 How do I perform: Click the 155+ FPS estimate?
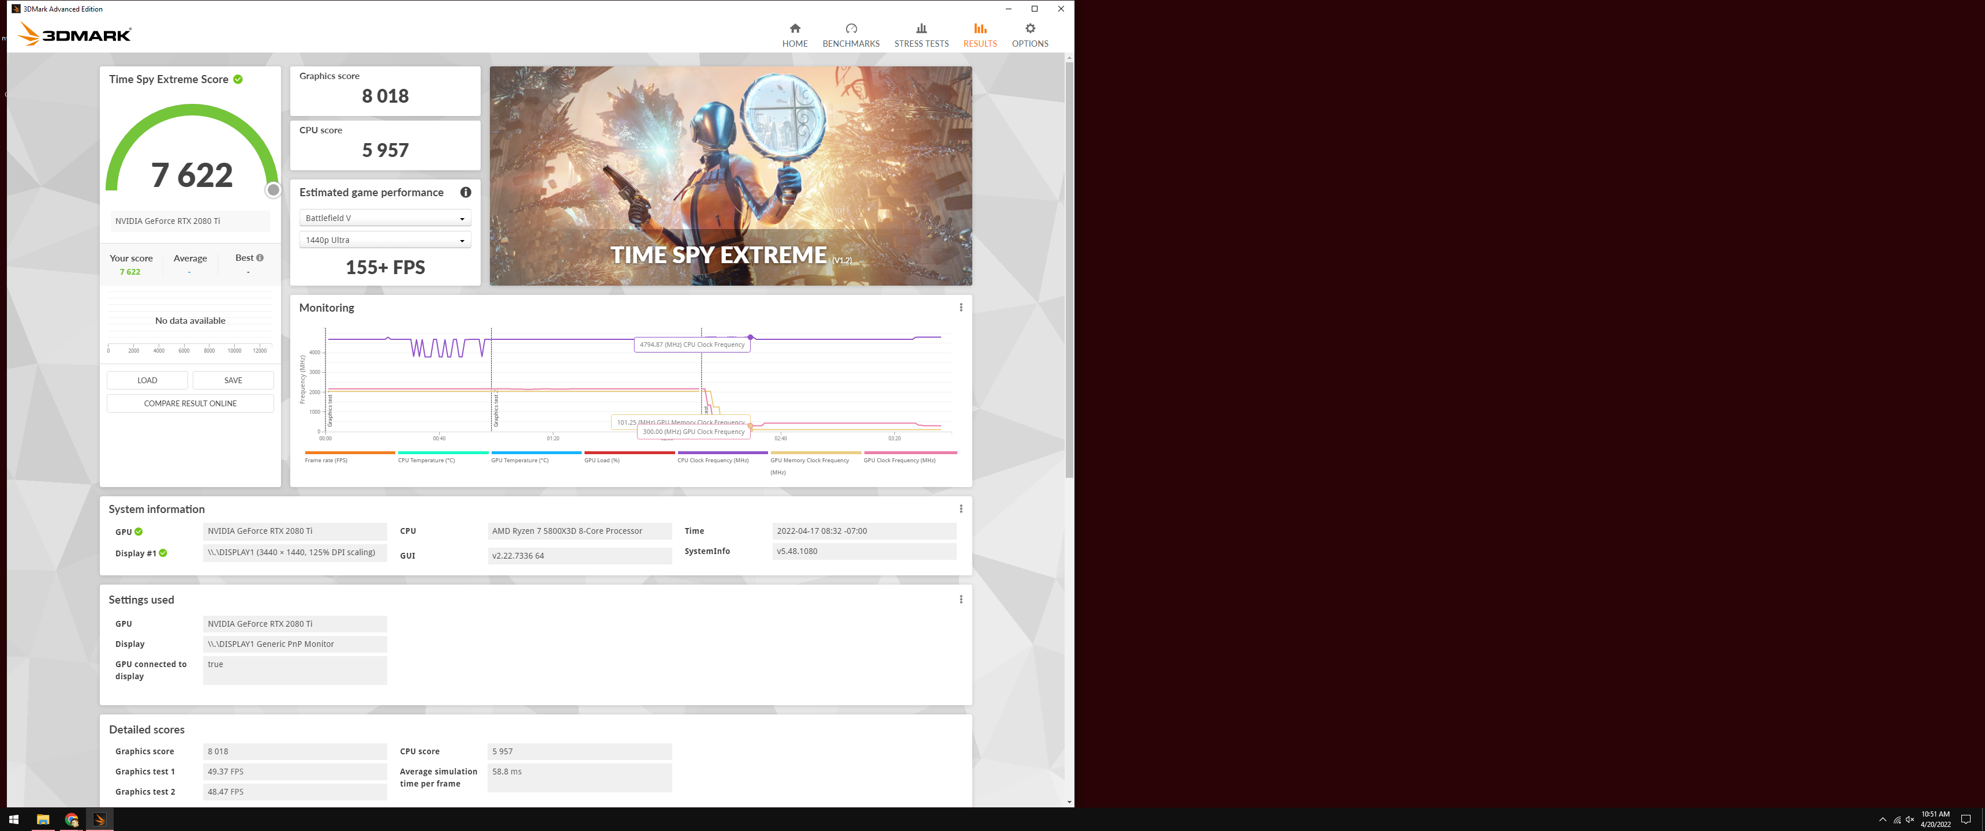pos(385,268)
